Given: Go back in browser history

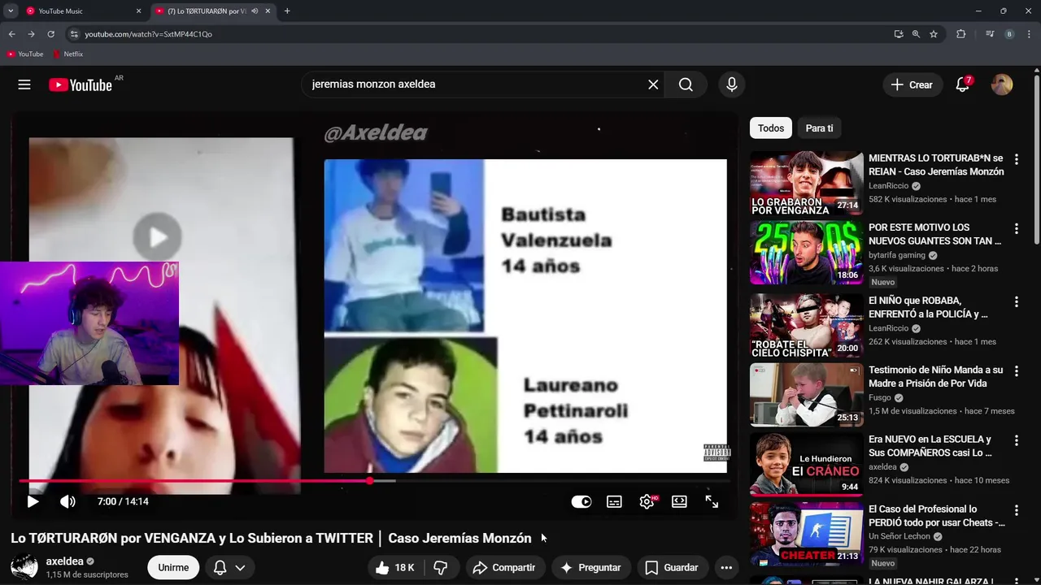Looking at the screenshot, I should tap(11, 34).
